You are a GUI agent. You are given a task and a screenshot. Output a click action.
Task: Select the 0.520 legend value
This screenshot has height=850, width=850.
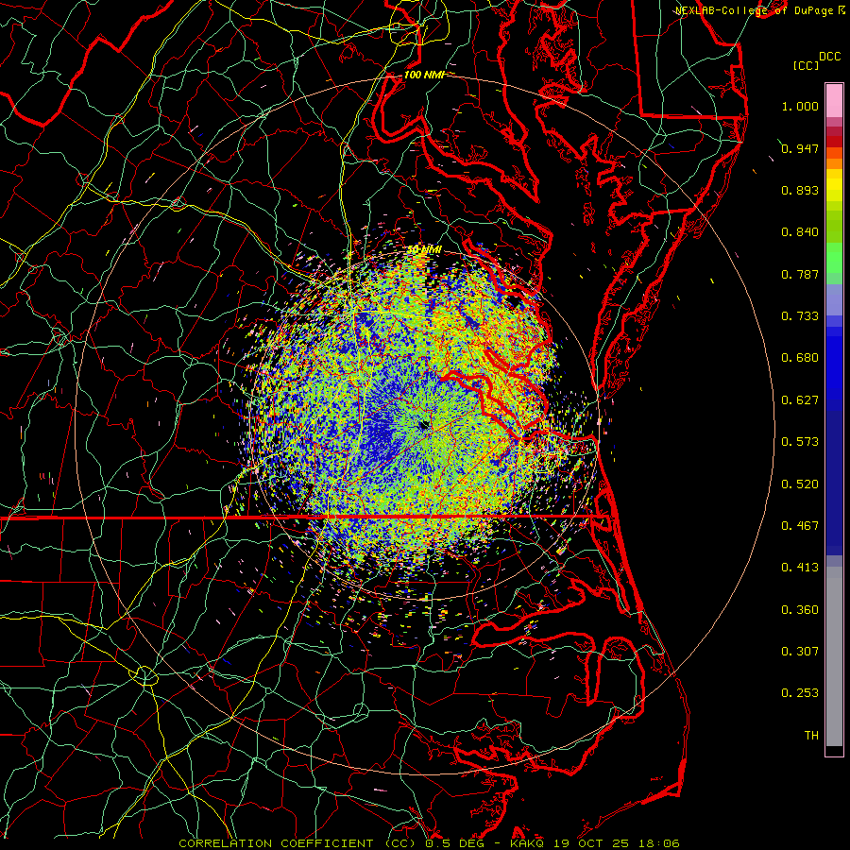800,484
